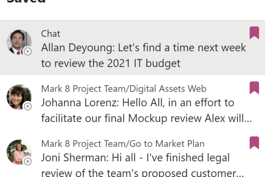The width and height of the screenshot is (265, 177).
Task: Click the line mentioning 2021 IT budget
Action: point(111,63)
